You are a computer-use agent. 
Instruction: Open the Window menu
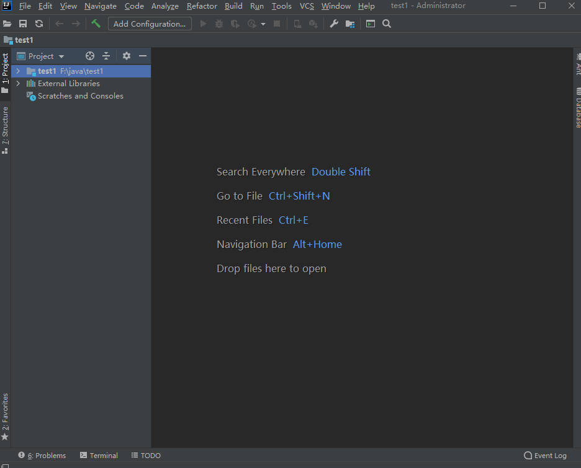[x=336, y=6]
